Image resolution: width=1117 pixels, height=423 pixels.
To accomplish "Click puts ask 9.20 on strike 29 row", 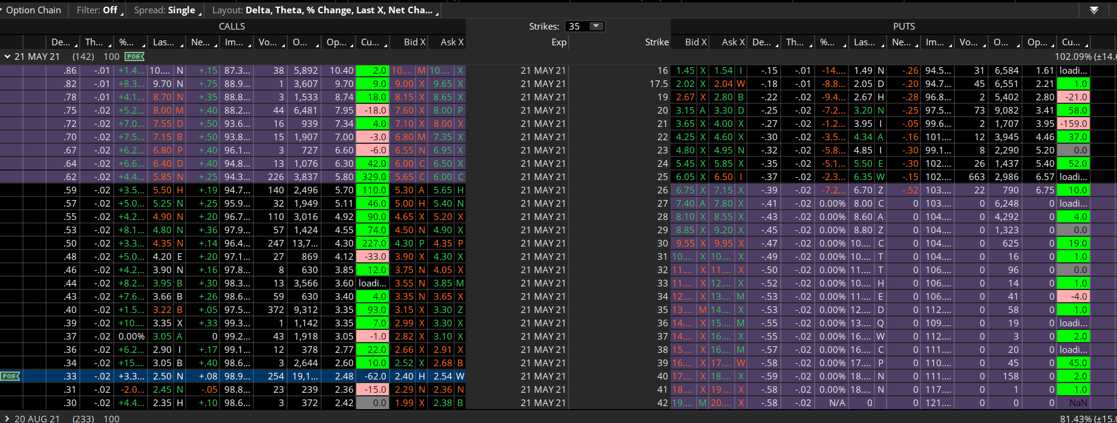I will tap(723, 230).
